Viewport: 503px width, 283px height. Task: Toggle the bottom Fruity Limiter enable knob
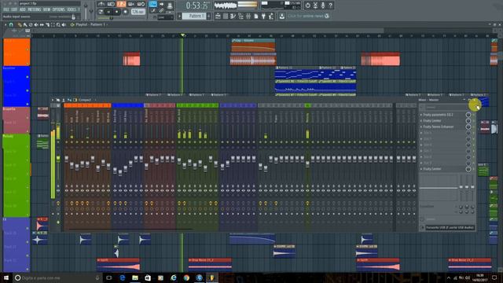coord(468,169)
